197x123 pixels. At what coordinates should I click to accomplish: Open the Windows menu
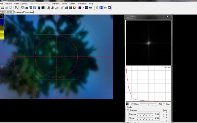coord(82,4)
